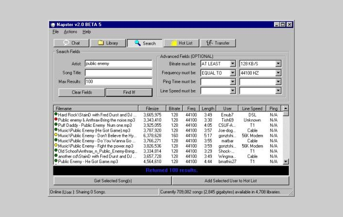Click Add Selected User to Hot List

(x=231, y=181)
